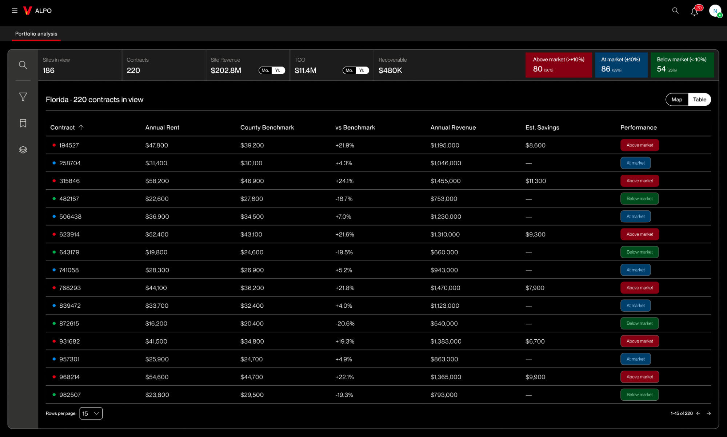Viewport: 727px width, 437px height.
Task: Switch Site Revenue to Yr.
Action: pos(278,70)
